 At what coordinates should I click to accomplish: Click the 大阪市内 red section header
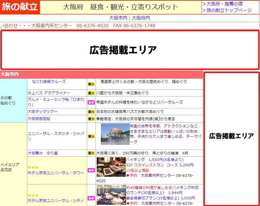(102, 74)
